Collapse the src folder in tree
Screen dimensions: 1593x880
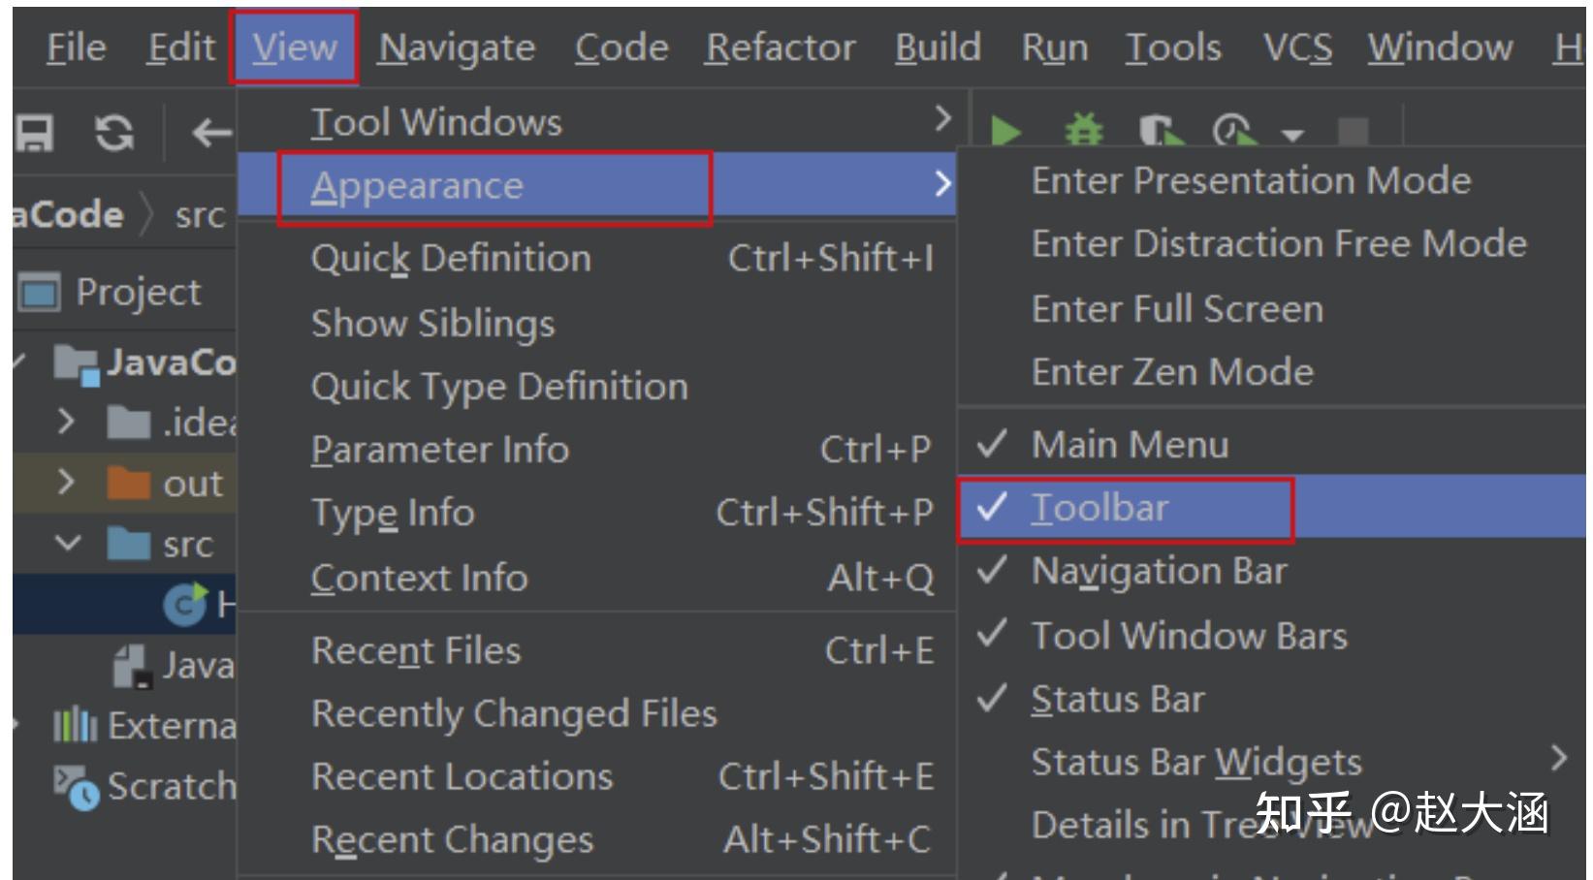tap(68, 543)
